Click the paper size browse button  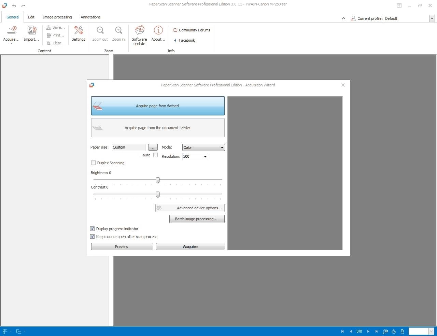(x=153, y=148)
